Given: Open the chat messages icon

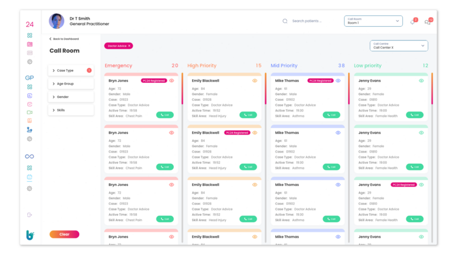Looking at the screenshot, I should click(427, 22).
